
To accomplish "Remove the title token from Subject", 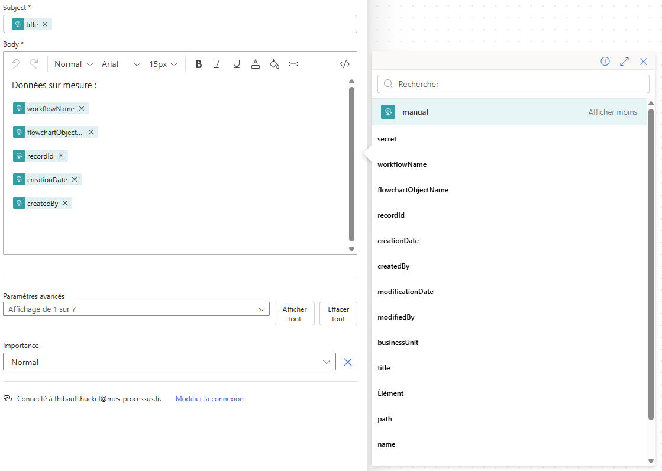I will [x=45, y=24].
